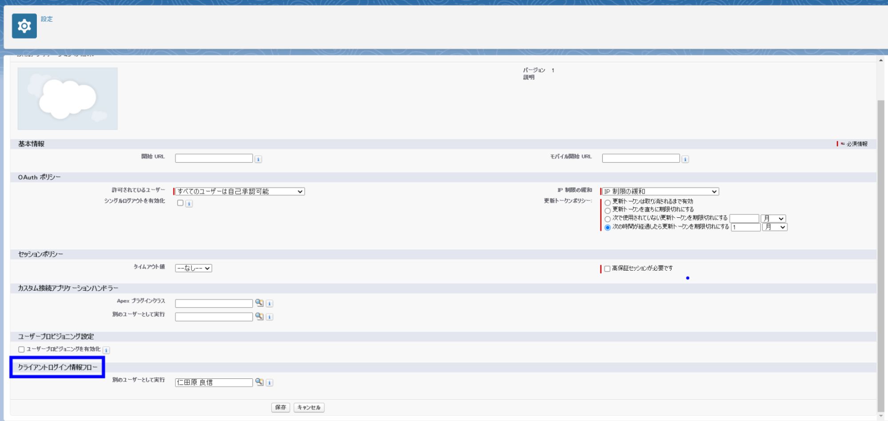This screenshot has width=888, height=421.
Task: Click the キャンセル button
Action: pyautogui.click(x=309, y=407)
